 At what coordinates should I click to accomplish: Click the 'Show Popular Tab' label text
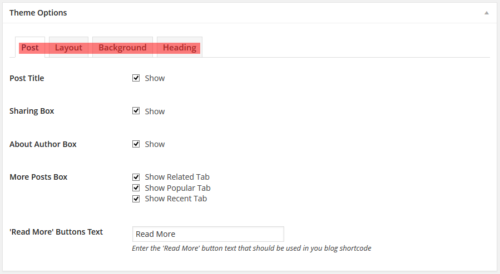click(x=177, y=188)
